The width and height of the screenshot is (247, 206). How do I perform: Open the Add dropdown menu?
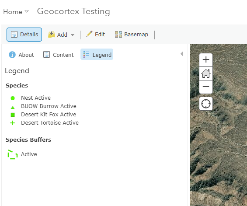pyautogui.click(x=61, y=35)
